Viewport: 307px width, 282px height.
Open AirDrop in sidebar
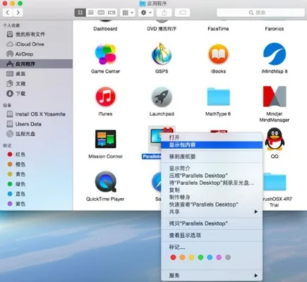[x=36, y=54]
